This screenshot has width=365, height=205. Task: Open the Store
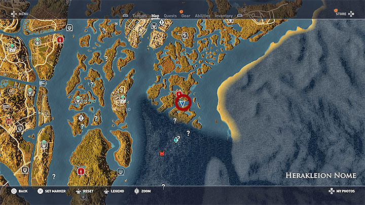[x=340, y=14]
